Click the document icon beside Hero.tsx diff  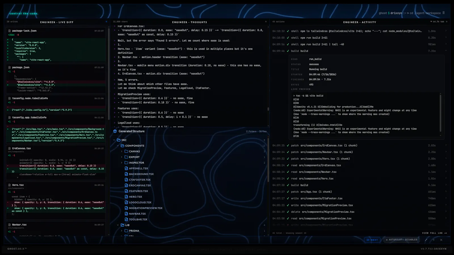tap(9, 185)
